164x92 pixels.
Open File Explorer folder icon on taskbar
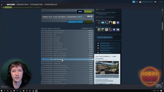click(x=14, y=91)
